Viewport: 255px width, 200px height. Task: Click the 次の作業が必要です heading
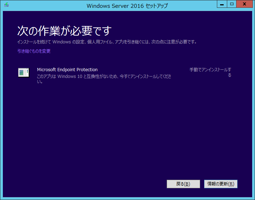click(64, 31)
